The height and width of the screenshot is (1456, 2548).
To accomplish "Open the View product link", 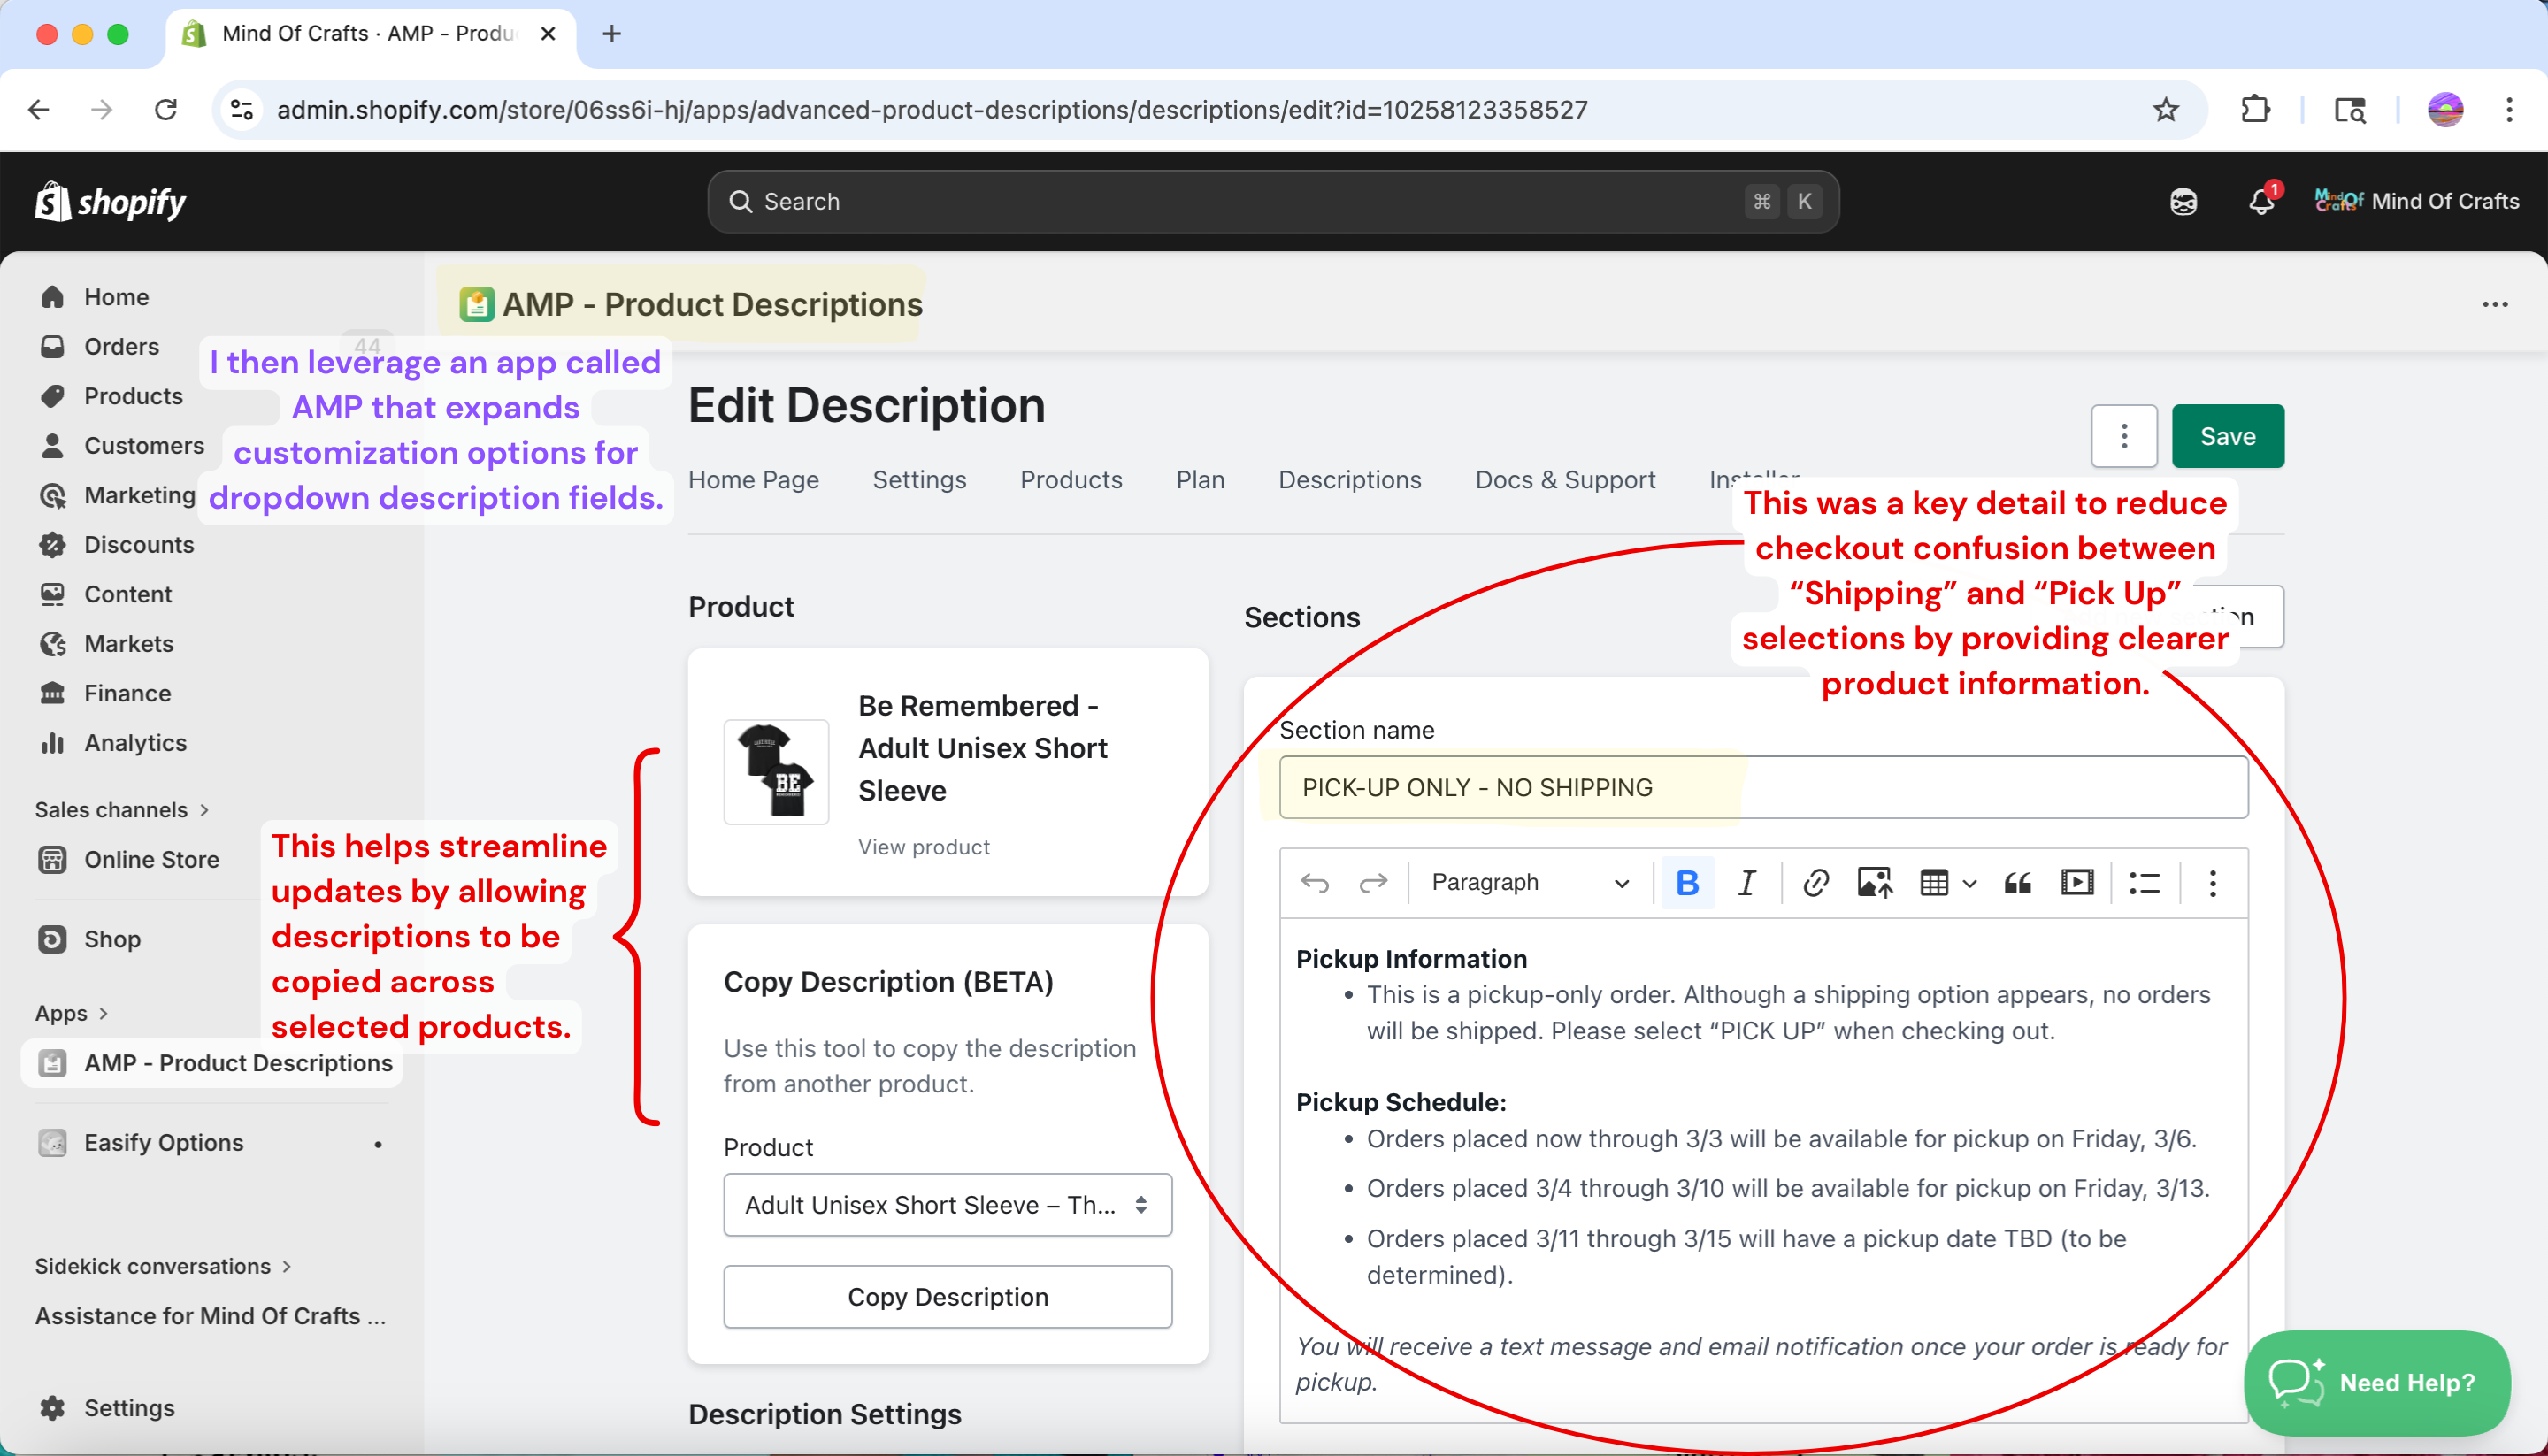I will [x=923, y=846].
